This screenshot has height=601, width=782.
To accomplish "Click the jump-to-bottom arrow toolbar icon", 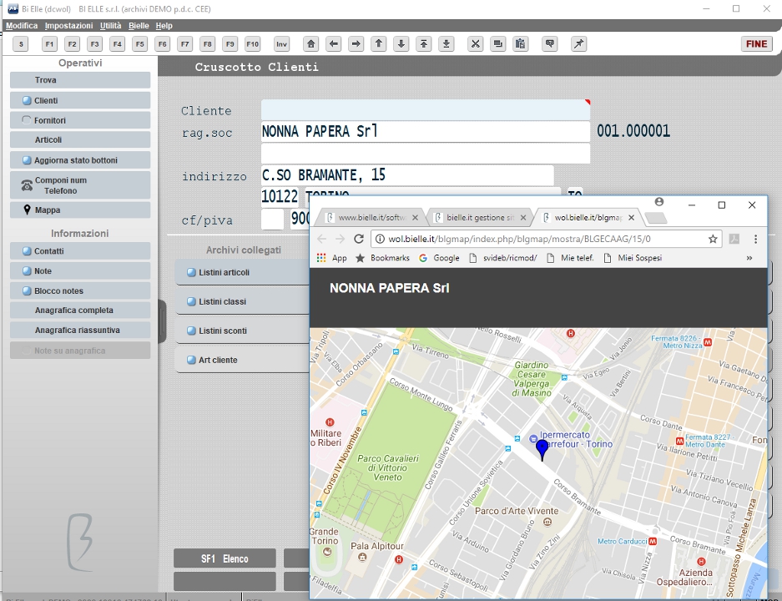I will [446, 44].
